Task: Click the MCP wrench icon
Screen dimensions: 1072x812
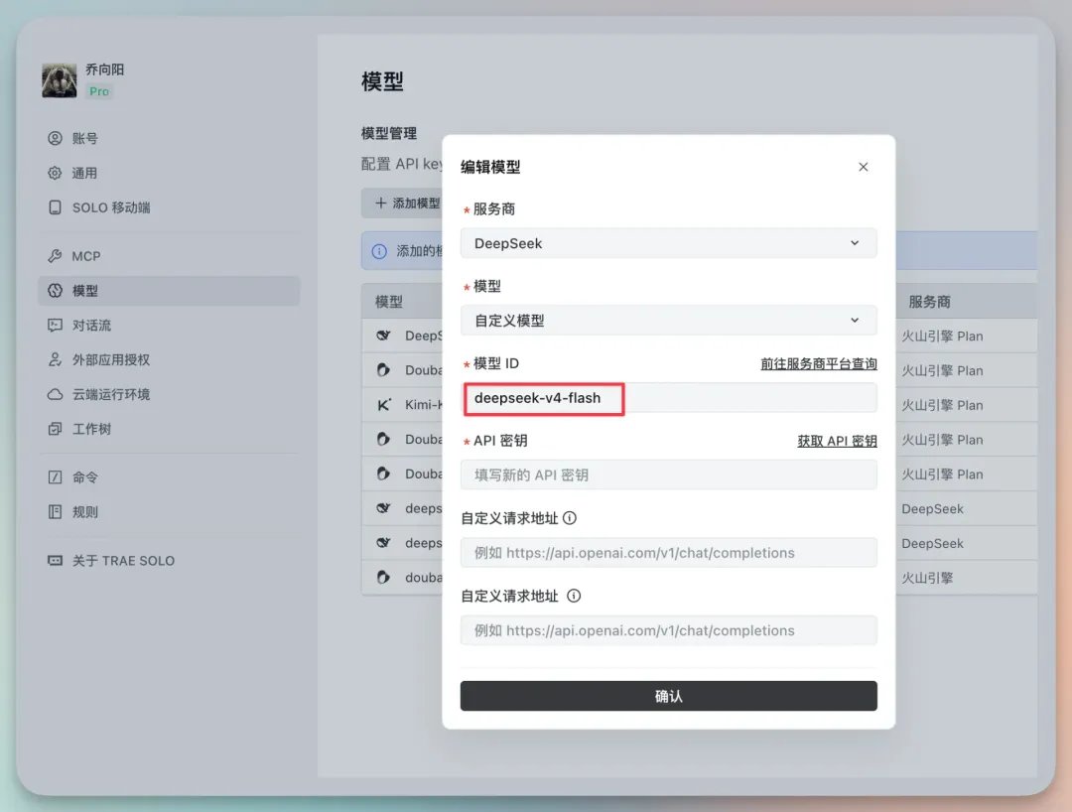Action: [x=55, y=256]
